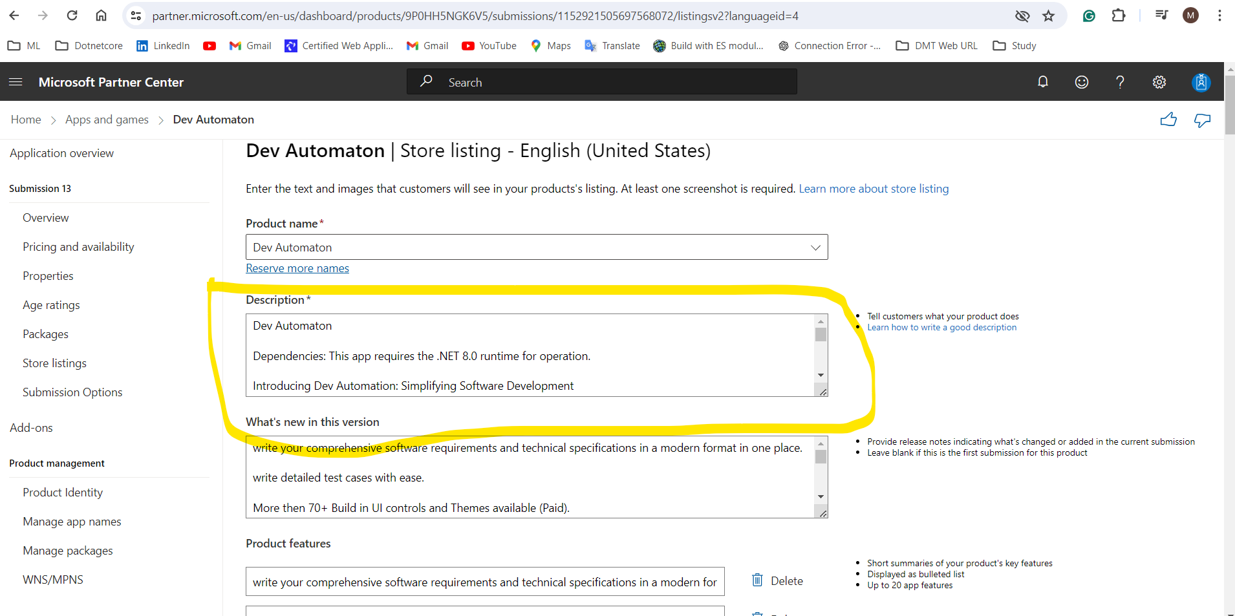This screenshot has width=1235, height=616.
Task: Open the Partner Center account avatar
Action: [x=1201, y=82]
